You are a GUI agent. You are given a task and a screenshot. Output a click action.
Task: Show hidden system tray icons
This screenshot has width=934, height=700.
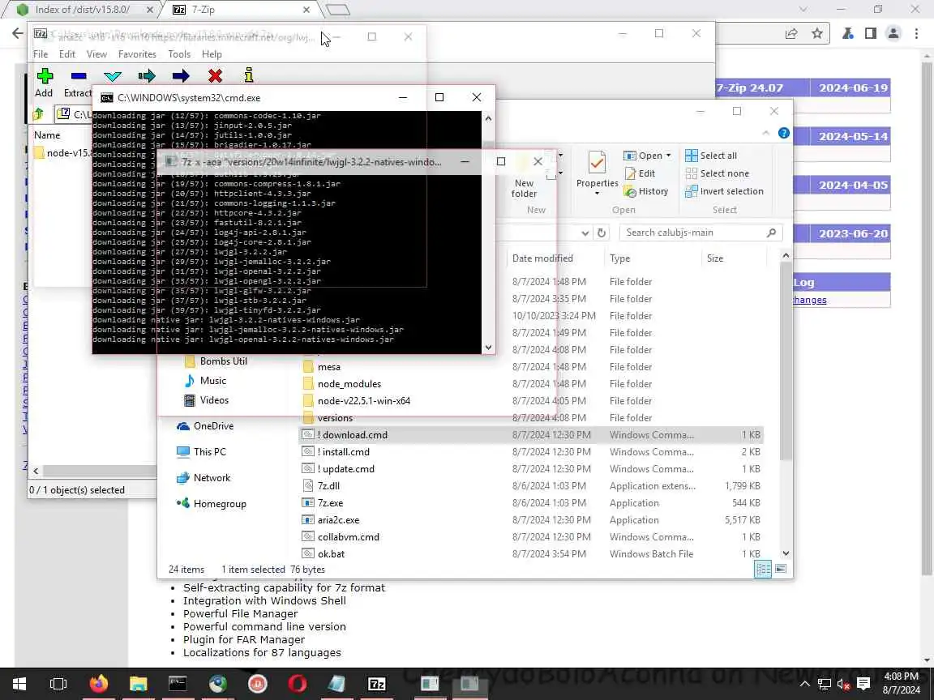click(804, 684)
